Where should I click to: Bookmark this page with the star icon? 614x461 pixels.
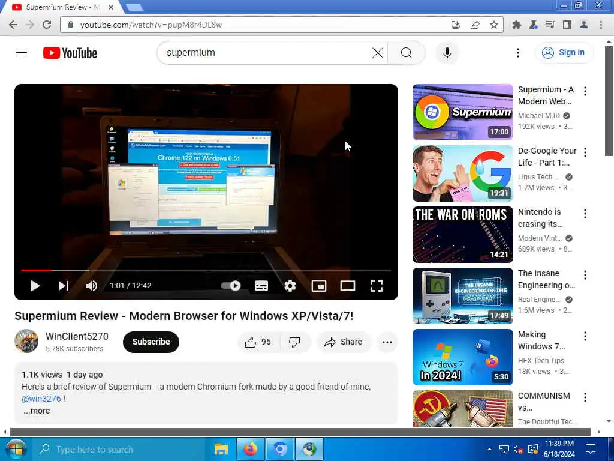(494, 25)
